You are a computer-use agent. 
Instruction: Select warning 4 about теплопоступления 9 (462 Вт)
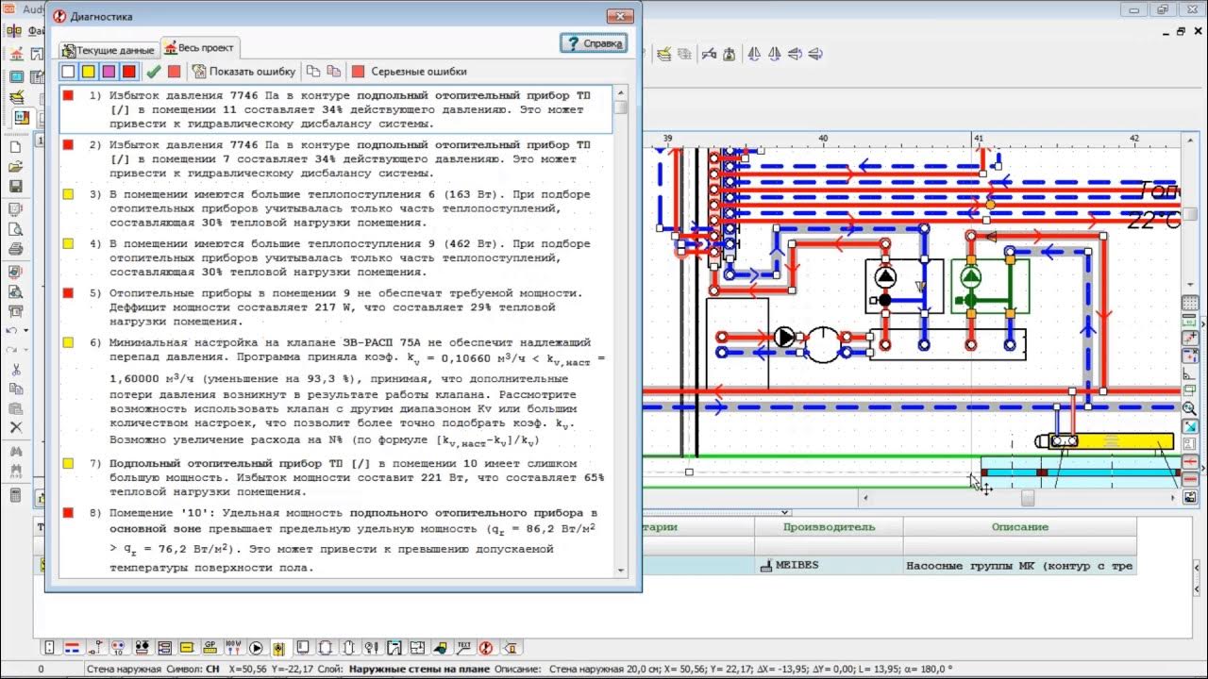coord(335,257)
